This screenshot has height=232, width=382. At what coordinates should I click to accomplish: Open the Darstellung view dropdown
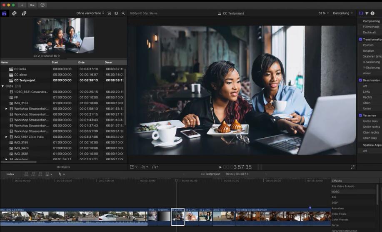pyautogui.click(x=343, y=13)
